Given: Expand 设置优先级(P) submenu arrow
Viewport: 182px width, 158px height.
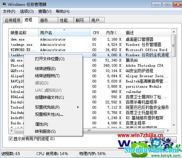Looking at the screenshot, I should click(78, 107).
